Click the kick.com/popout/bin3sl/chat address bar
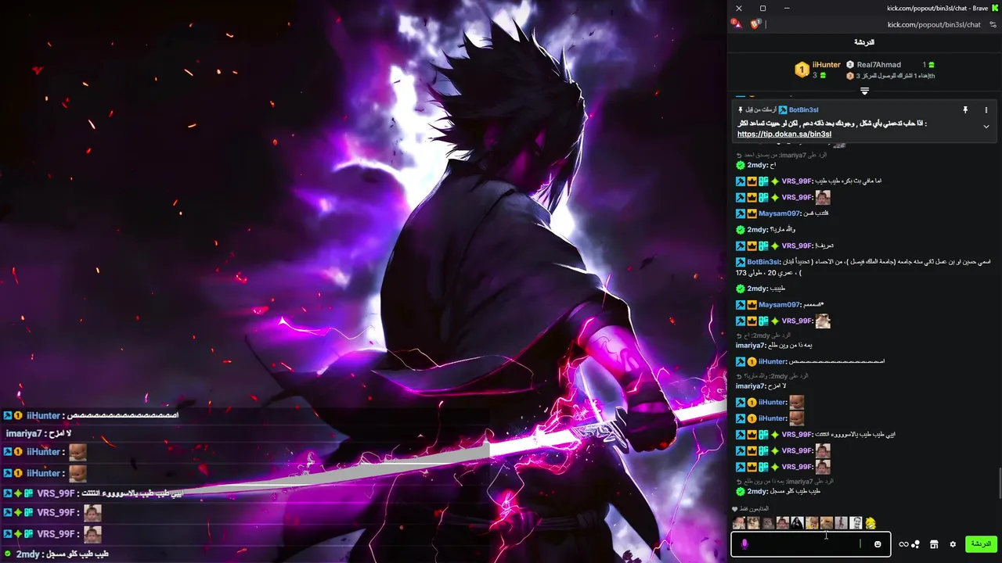The image size is (1002, 563). (x=933, y=25)
